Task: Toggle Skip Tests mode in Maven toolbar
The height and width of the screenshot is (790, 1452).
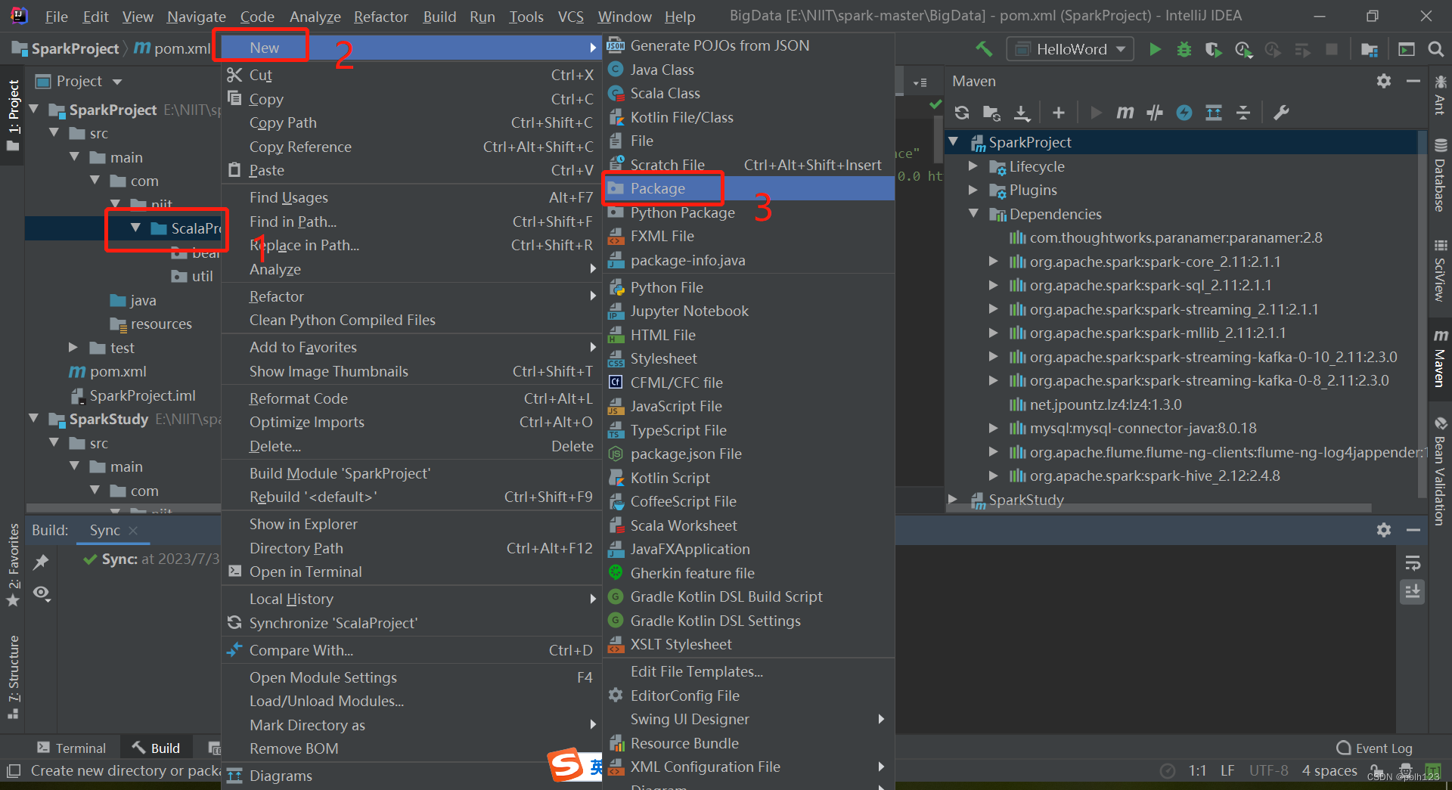Action: pyautogui.click(x=1184, y=113)
